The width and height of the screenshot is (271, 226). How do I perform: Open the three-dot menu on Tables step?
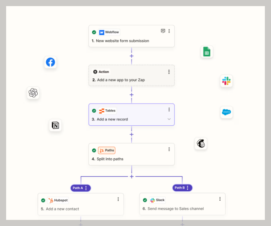[x=169, y=110]
